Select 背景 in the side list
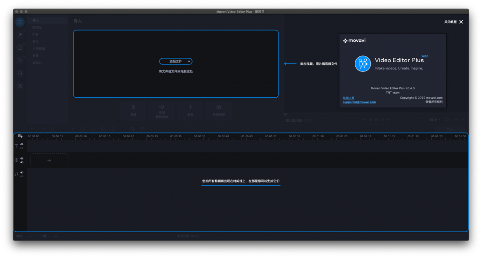Viewport: 482px width, 258px height. 36,56
